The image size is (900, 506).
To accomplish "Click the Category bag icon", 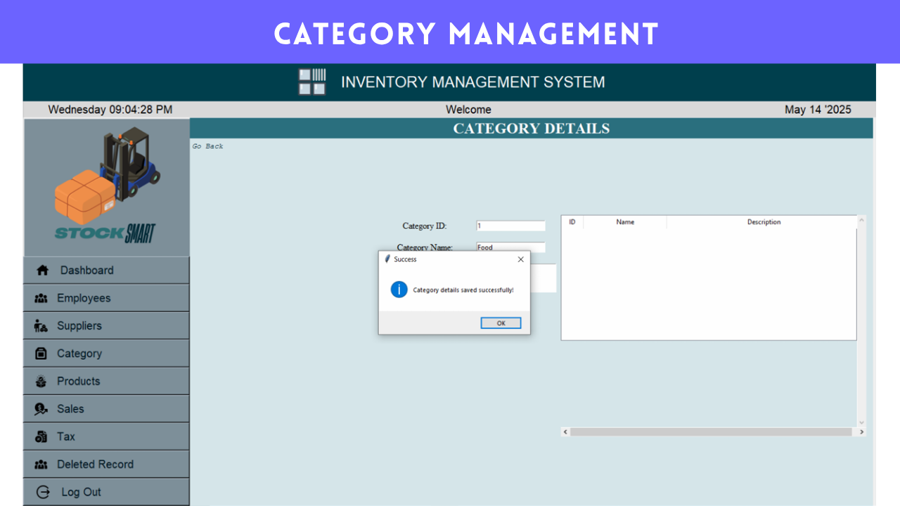I will (x=41, y=353).
